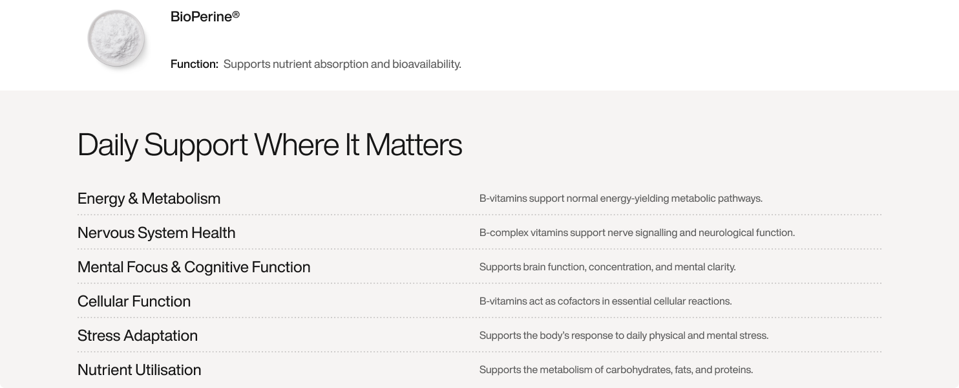This screenshot has width=959, height=388.
Task: Click the registered trademark symbol after BioPerine
Action: [x=236, y=14]
